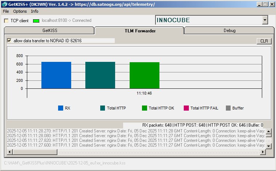
Task: Switch to the GetKISS tab
Action: coord(49,31)
